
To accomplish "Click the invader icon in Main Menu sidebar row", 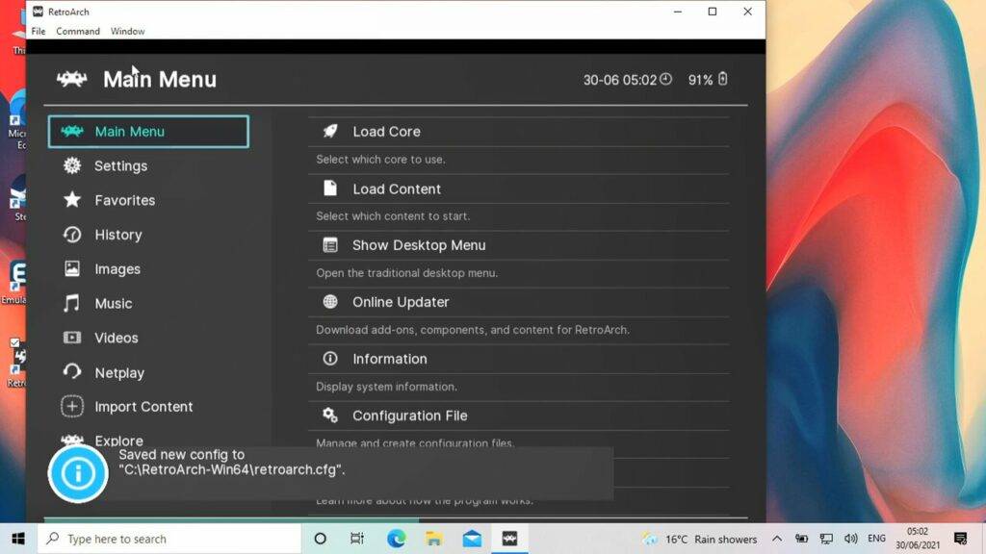I will pyautogui.click(x=71, y=131).
